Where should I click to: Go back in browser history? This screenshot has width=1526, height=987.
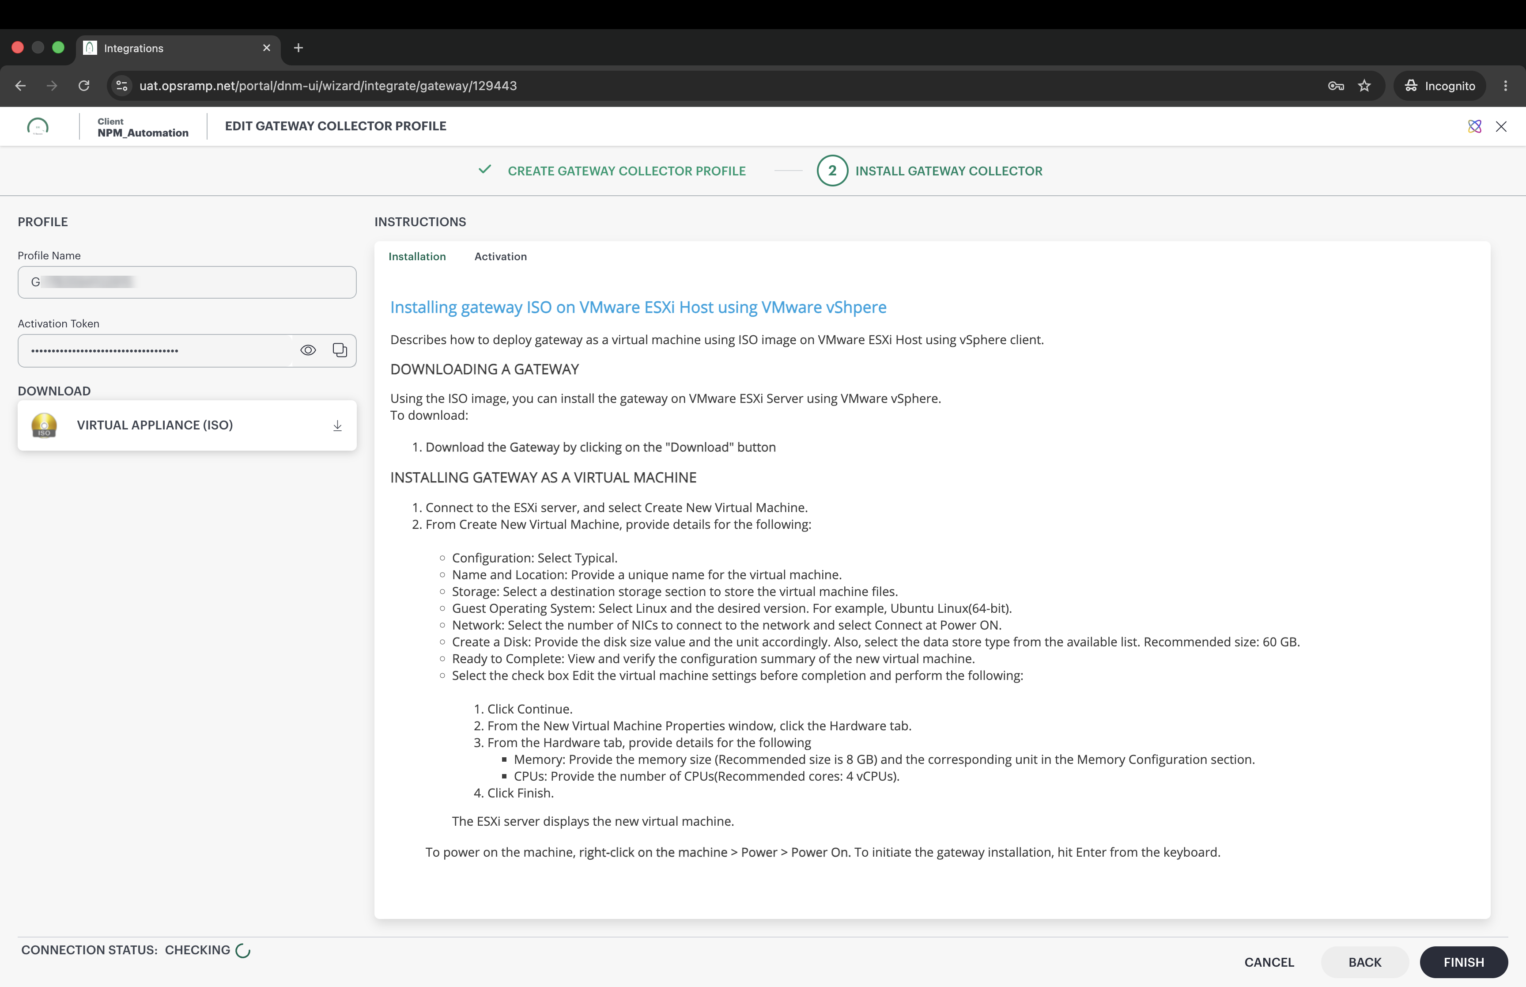20,86
